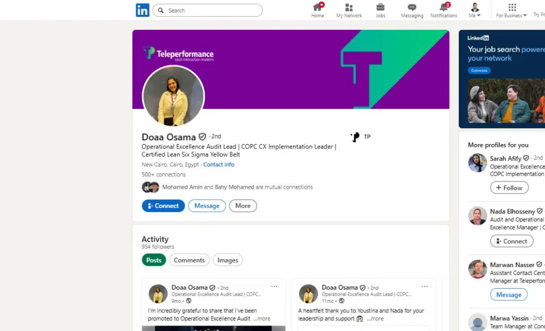Open Teleperformance banner logo
The height and width of the screenshot is (331, 545).
178,54
